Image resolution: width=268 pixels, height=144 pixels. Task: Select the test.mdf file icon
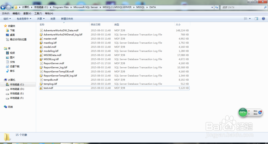(x=41, y=88)
